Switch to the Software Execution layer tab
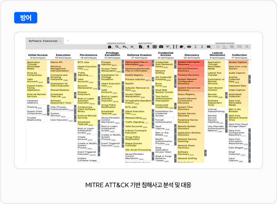Viewport: 277px width, 204px height. pyautogui.click(x=43, y=41)
